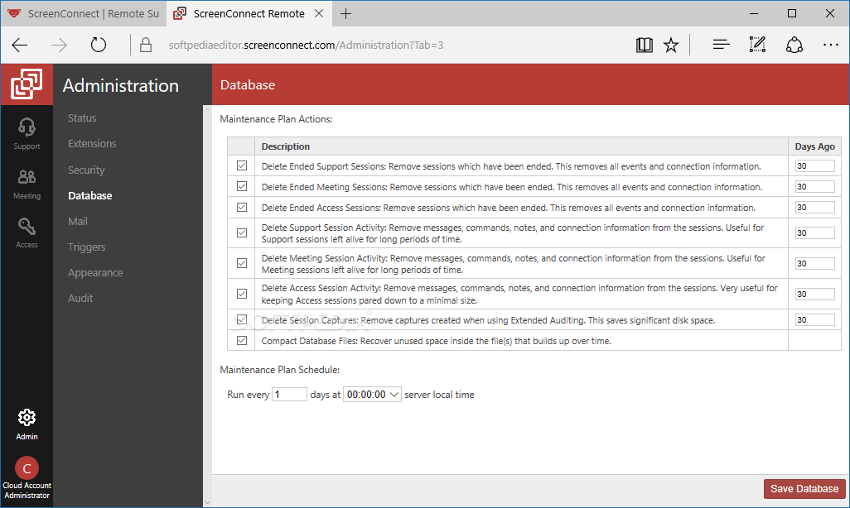This screenshot has width=850, height=508.
Task: Open the Admin gear icon
Action: coord(27,418)
